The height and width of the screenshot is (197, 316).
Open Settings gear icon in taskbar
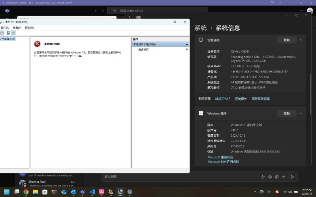point(130,192)
